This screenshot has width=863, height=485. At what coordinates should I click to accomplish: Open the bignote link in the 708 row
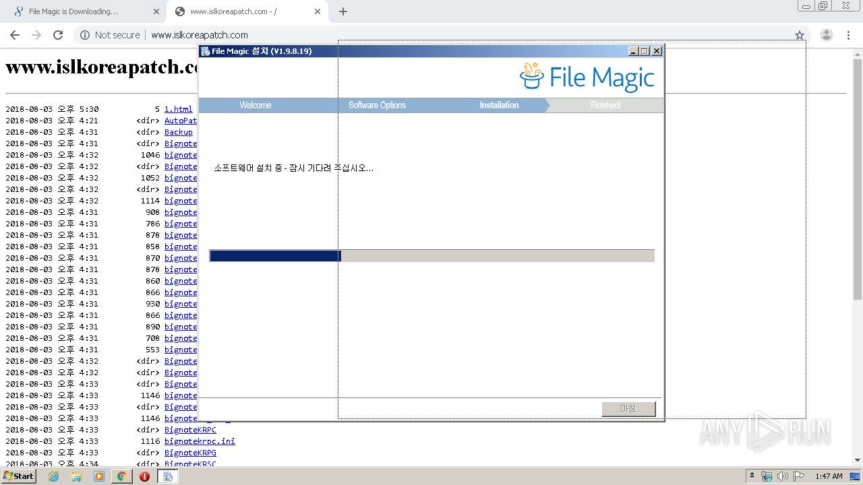click(x=181, y=338)
